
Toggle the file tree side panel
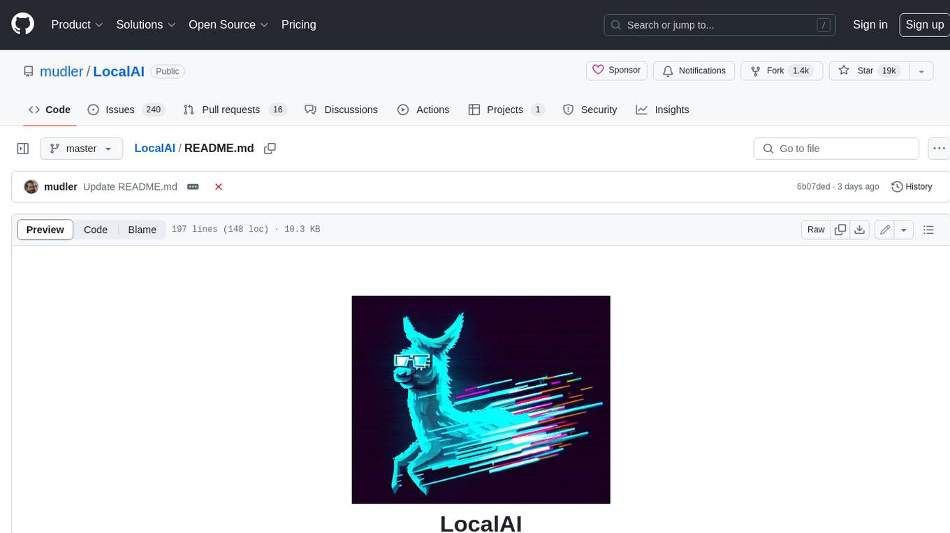23,149
